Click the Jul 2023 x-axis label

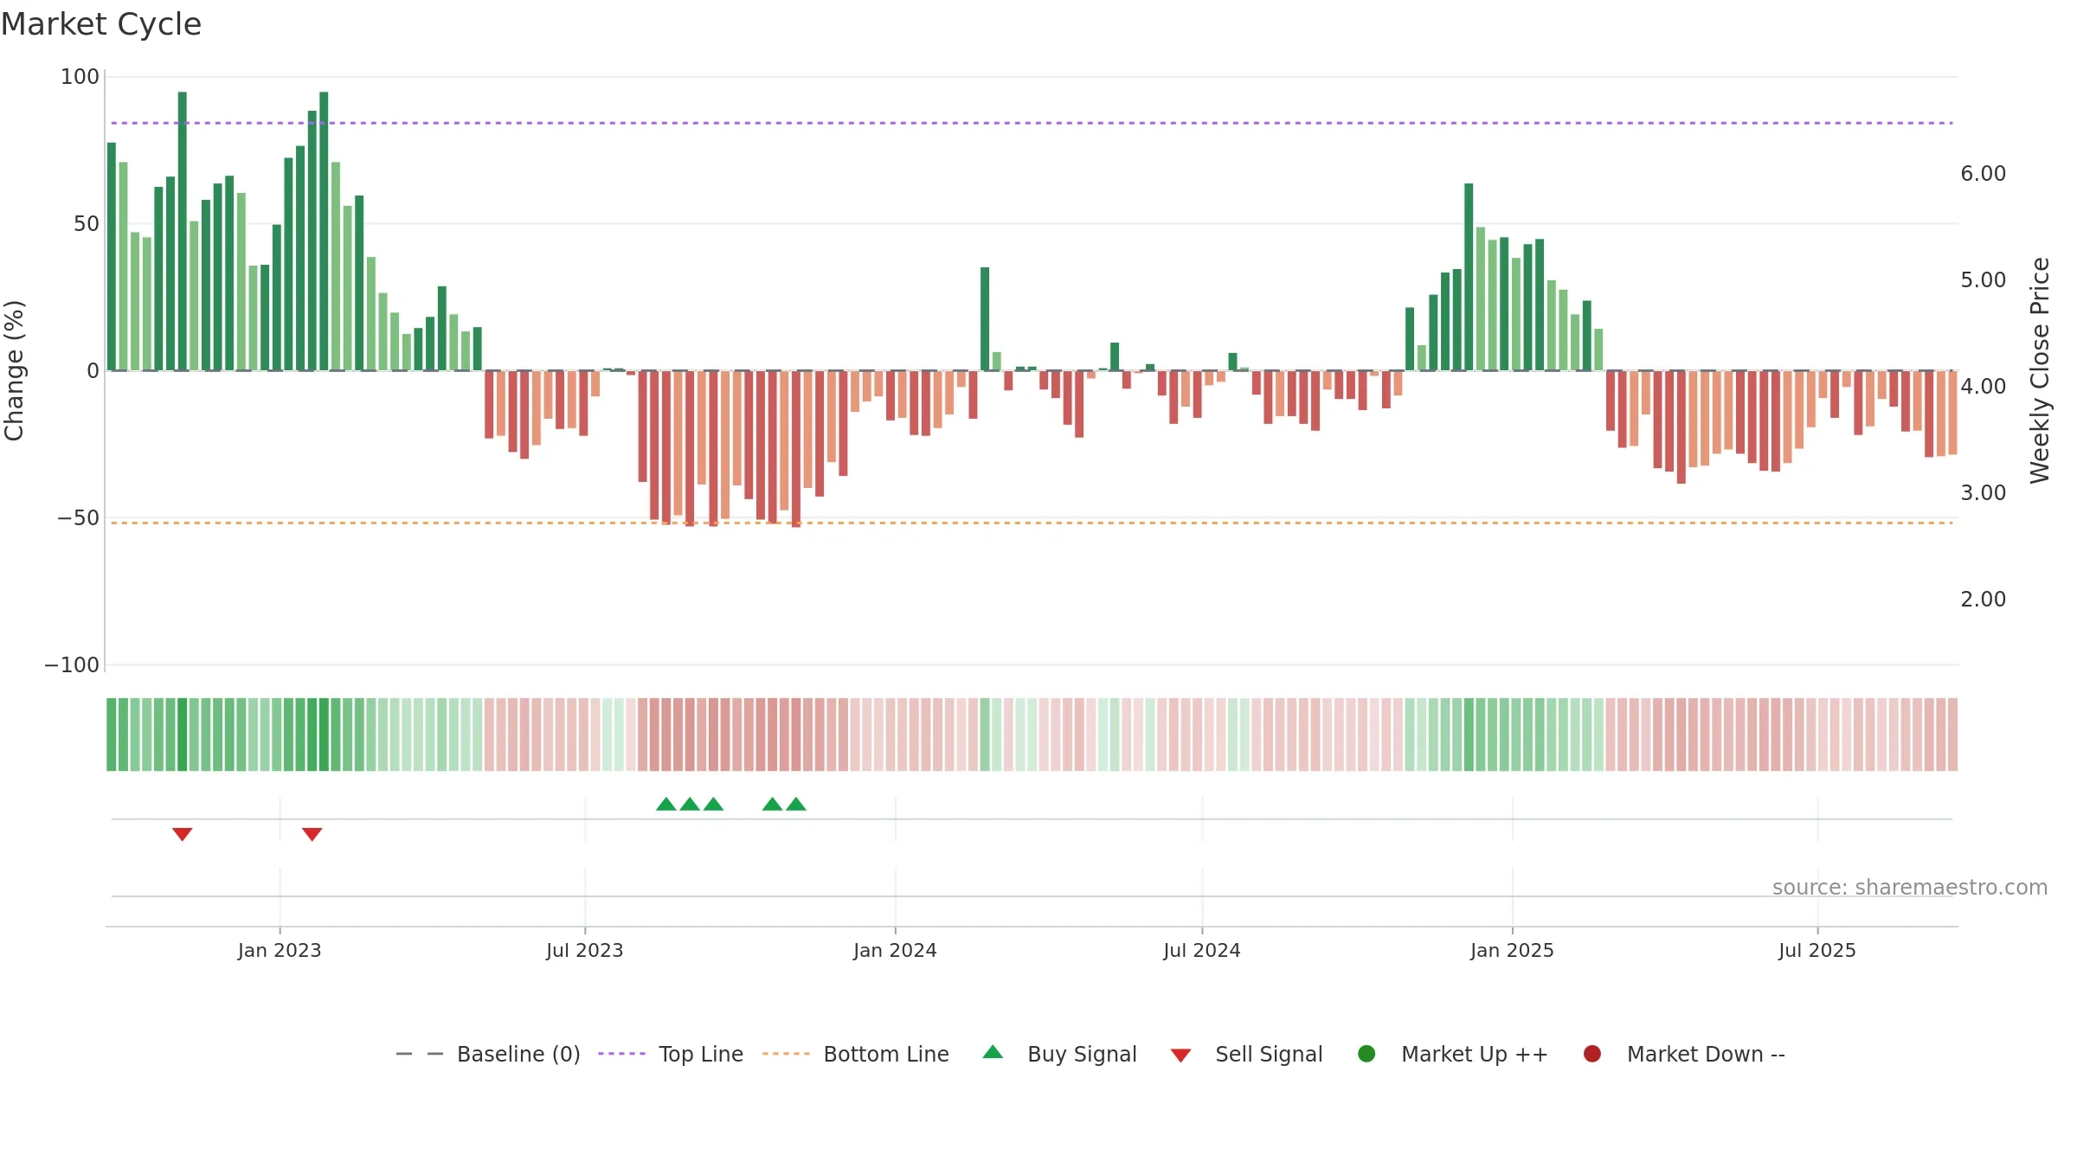coord(585,951)
